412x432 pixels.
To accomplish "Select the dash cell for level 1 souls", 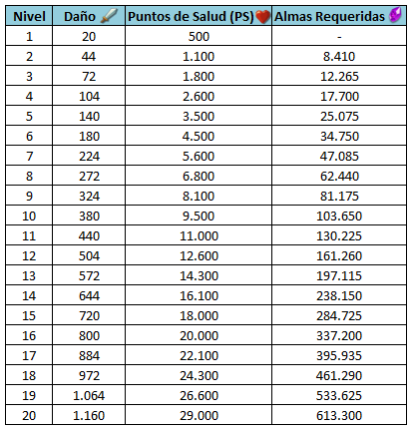I will pyautogui.click(x=339, y=37).
